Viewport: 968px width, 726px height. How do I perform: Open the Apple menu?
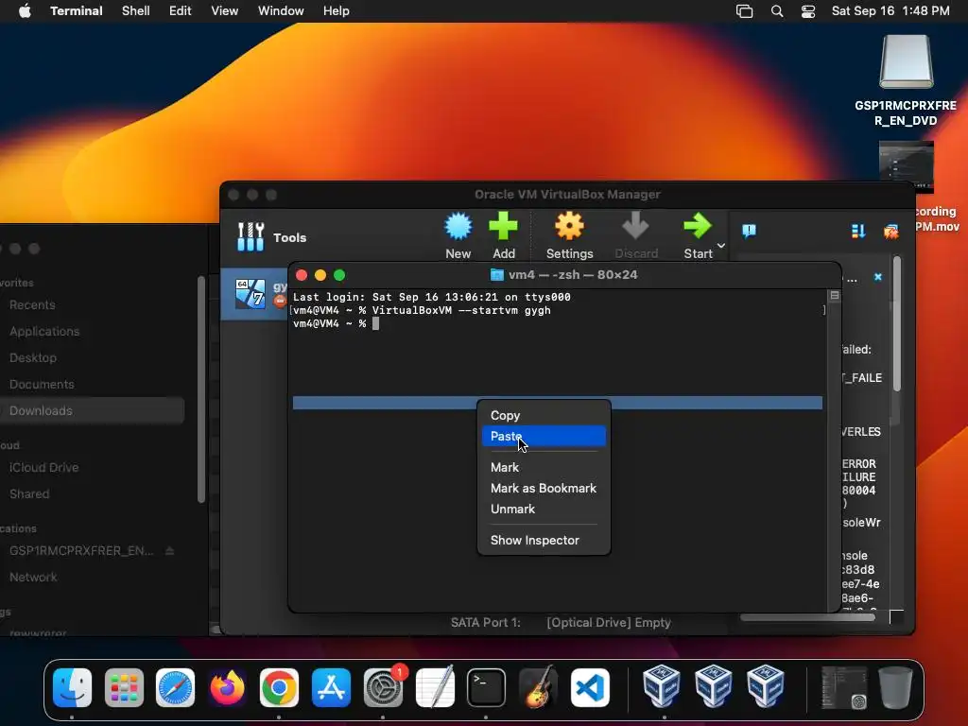(25, 11)
